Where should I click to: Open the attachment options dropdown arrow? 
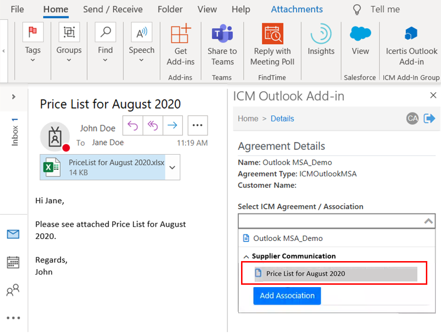pyautogui.click(x=173, y=167)
